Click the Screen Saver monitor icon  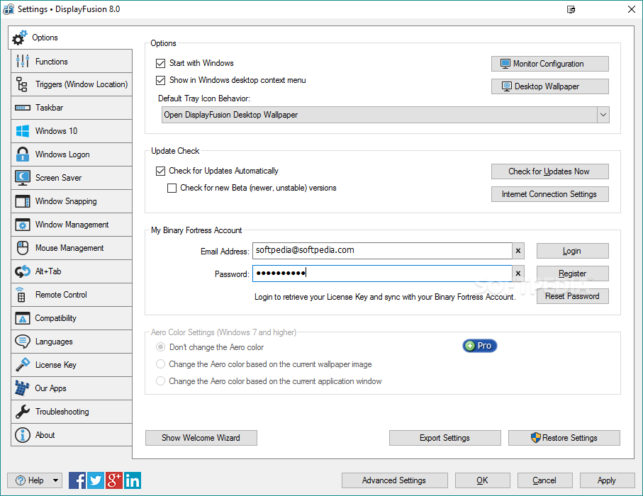point(22,178)
